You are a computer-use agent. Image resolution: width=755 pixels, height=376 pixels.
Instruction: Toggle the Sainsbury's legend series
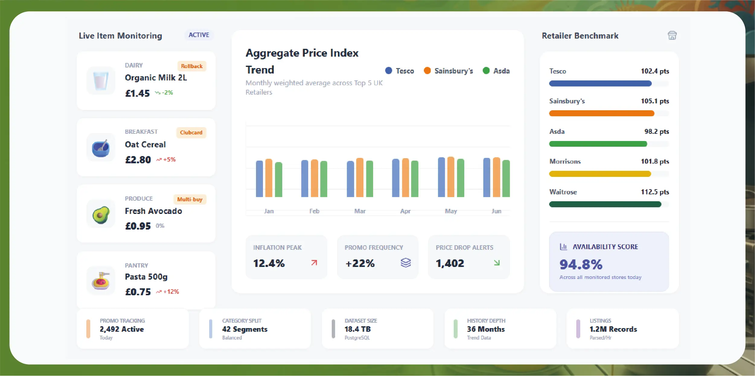point(448,71)
